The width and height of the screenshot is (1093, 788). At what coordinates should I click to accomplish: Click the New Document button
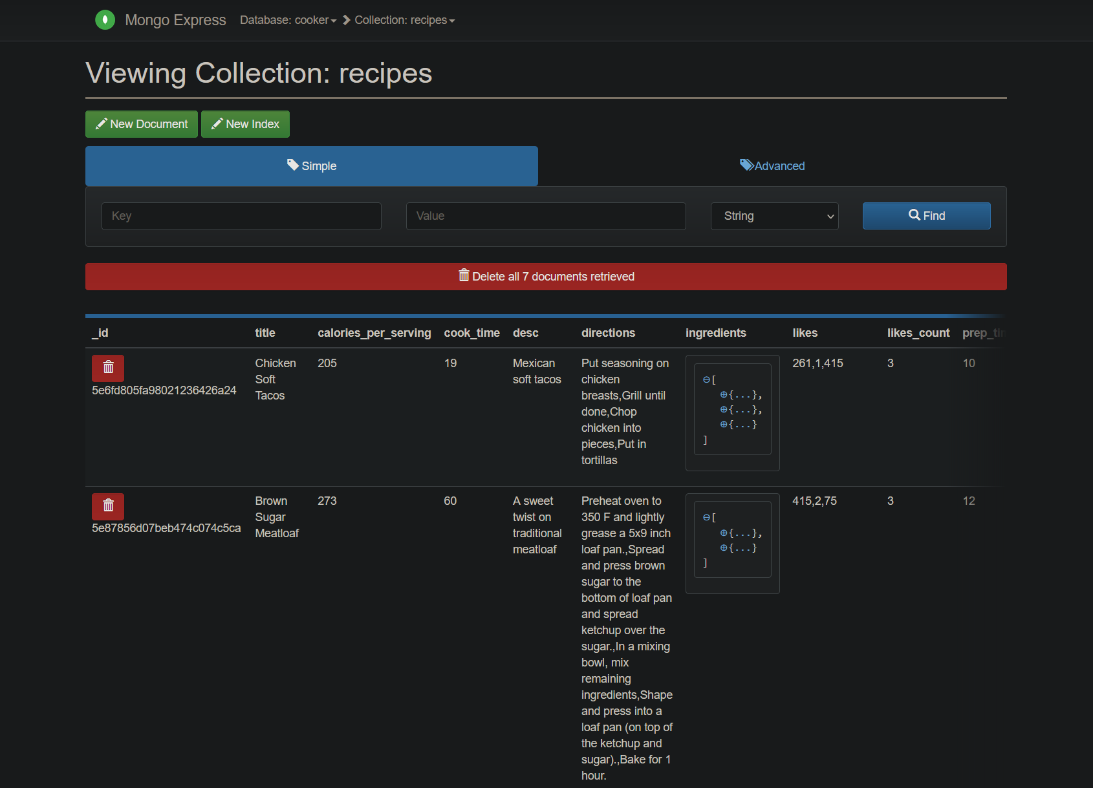pyautogui.click(x=142, y=124)
